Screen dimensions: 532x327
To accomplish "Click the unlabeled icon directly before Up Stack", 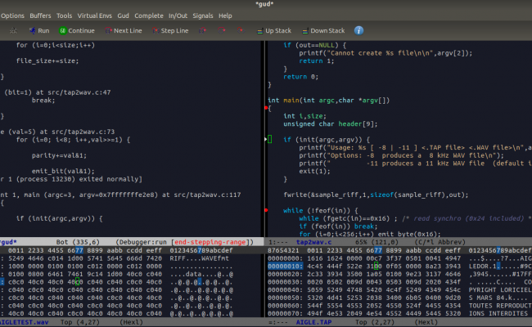I will tap(240, 31).
